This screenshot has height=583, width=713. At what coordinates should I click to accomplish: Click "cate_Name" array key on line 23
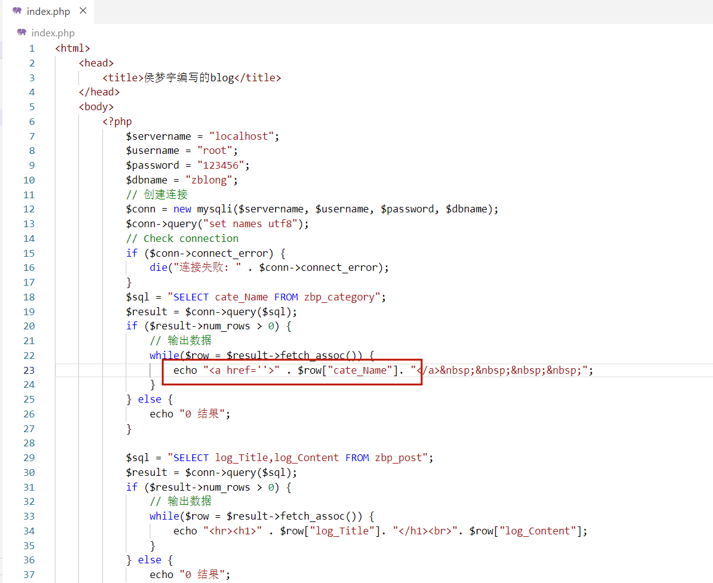point(360,370)
